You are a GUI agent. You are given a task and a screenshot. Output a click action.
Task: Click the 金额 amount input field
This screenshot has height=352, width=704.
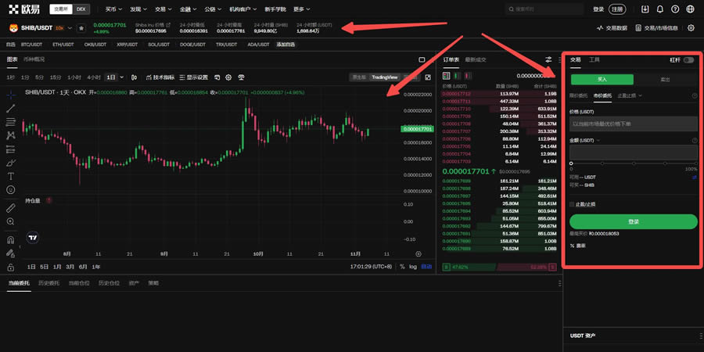633,151
